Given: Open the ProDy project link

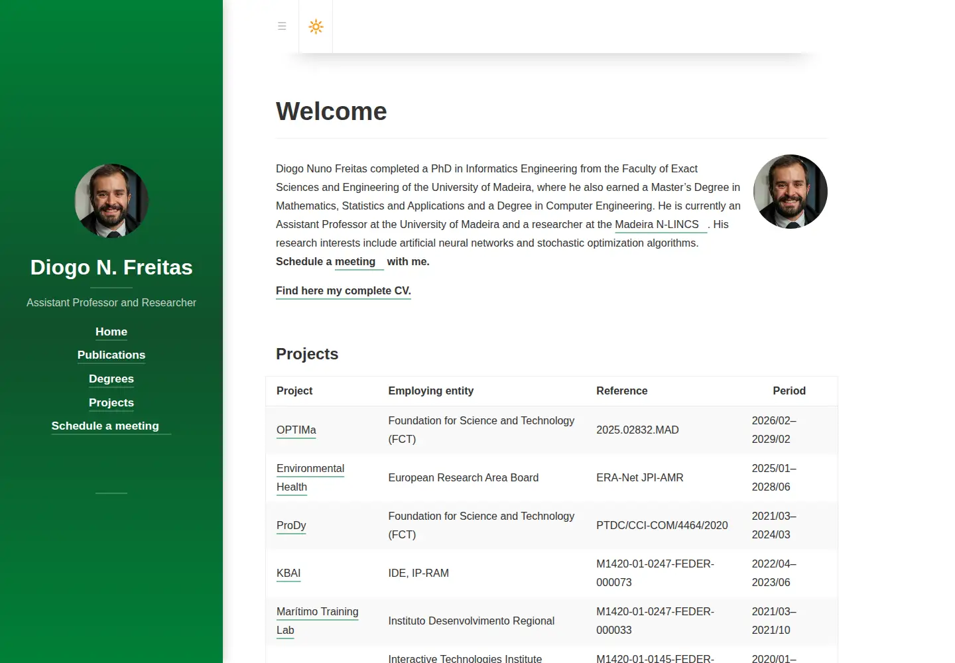Looking at the screenshot, I should point(291,525).
